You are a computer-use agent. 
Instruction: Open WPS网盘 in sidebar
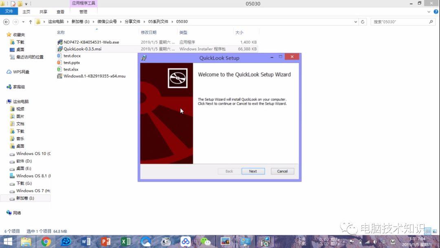coord(21,72)
